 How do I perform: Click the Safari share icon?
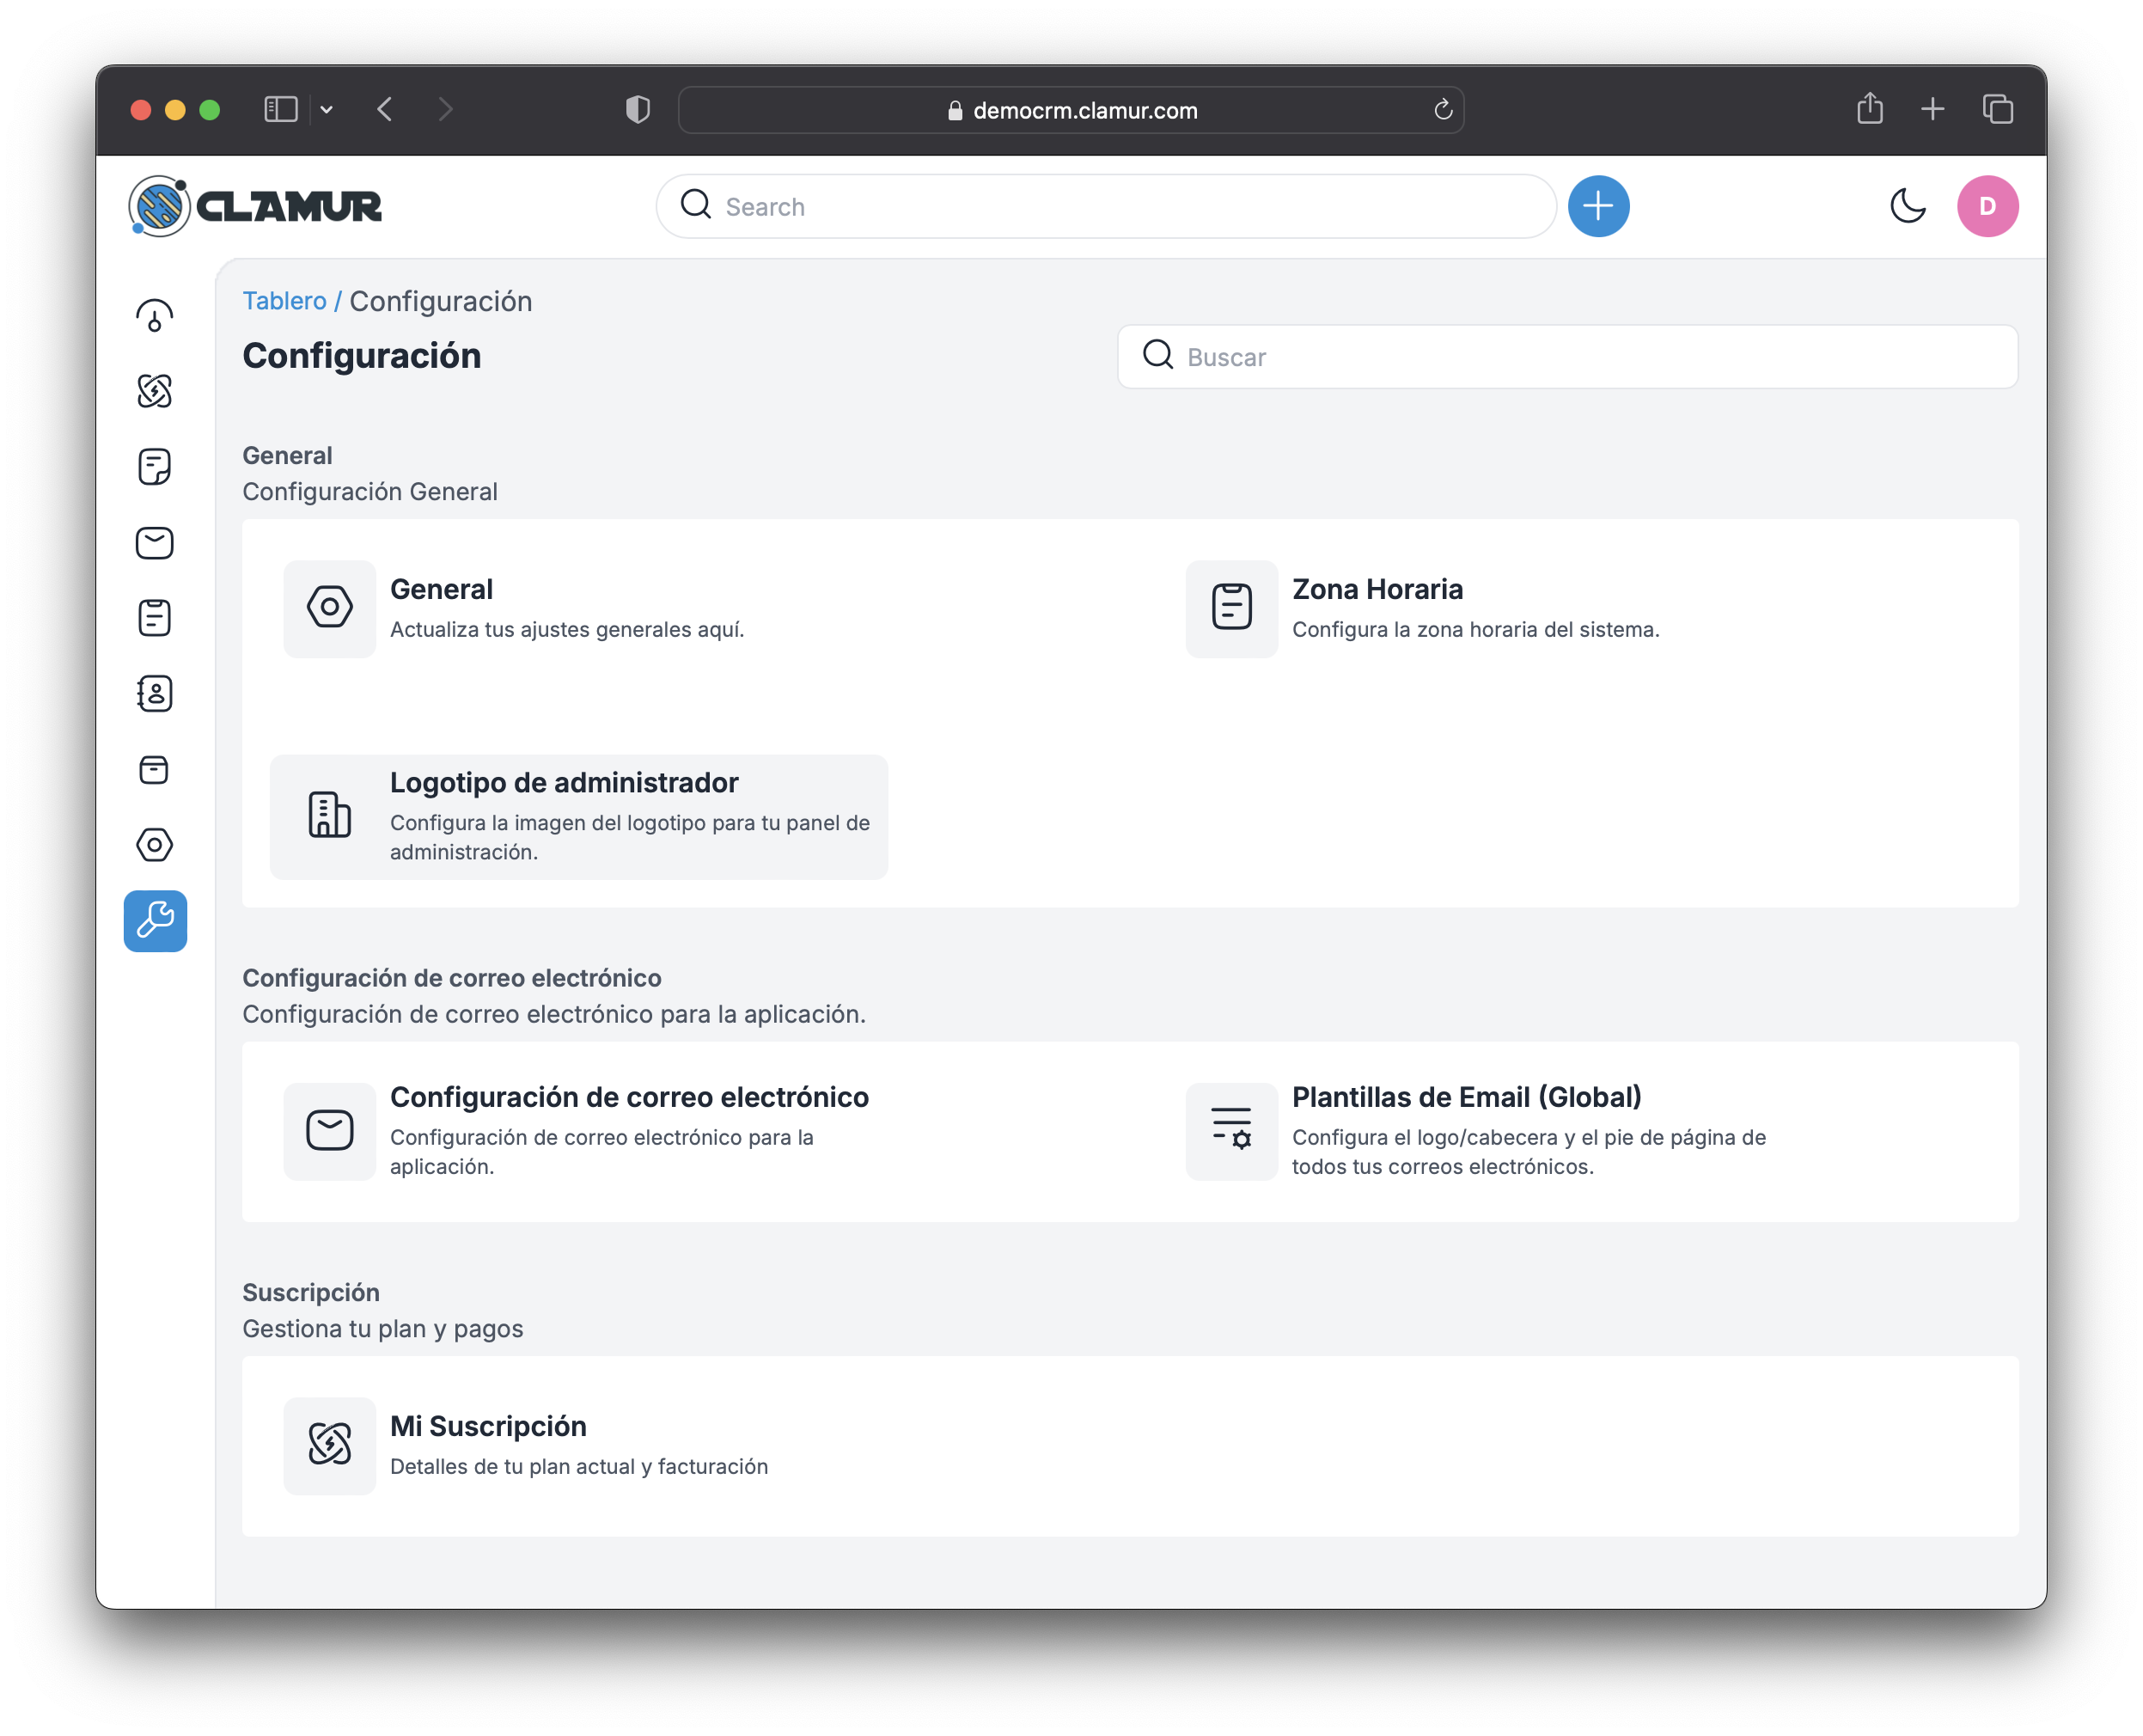click(1870, 108)
